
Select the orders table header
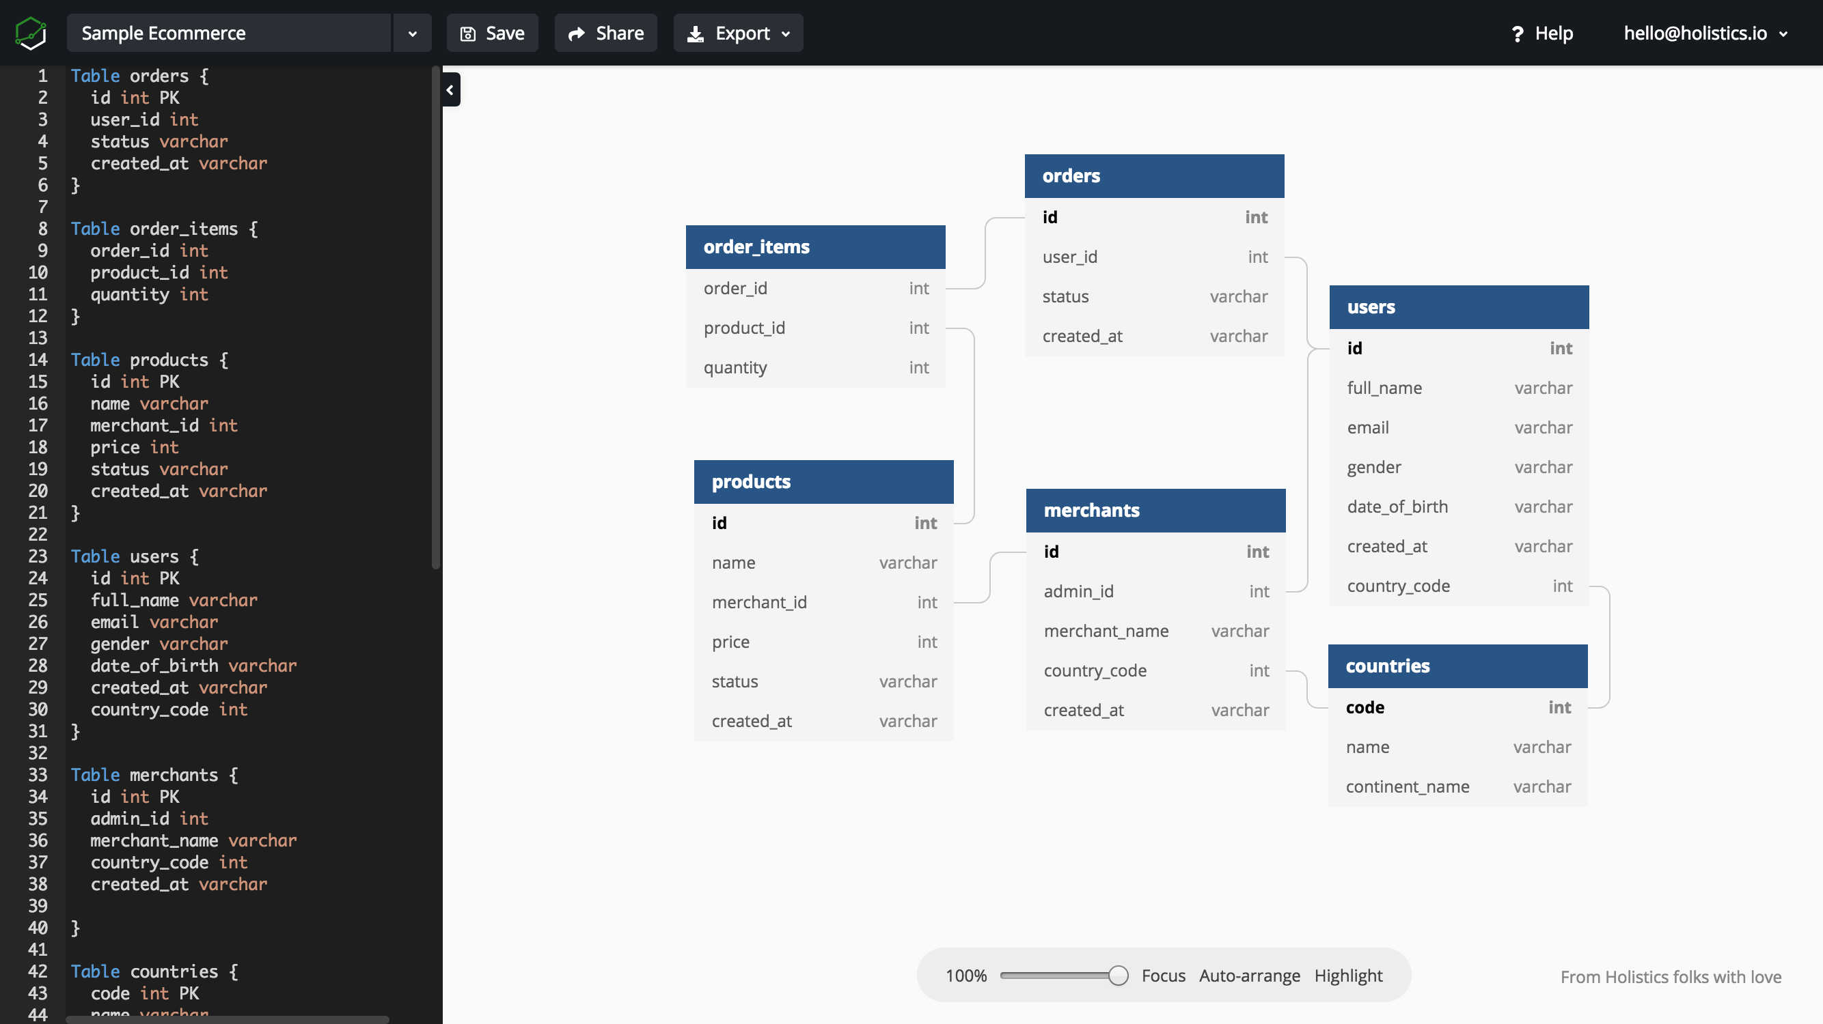click(x=1152, y=175)
